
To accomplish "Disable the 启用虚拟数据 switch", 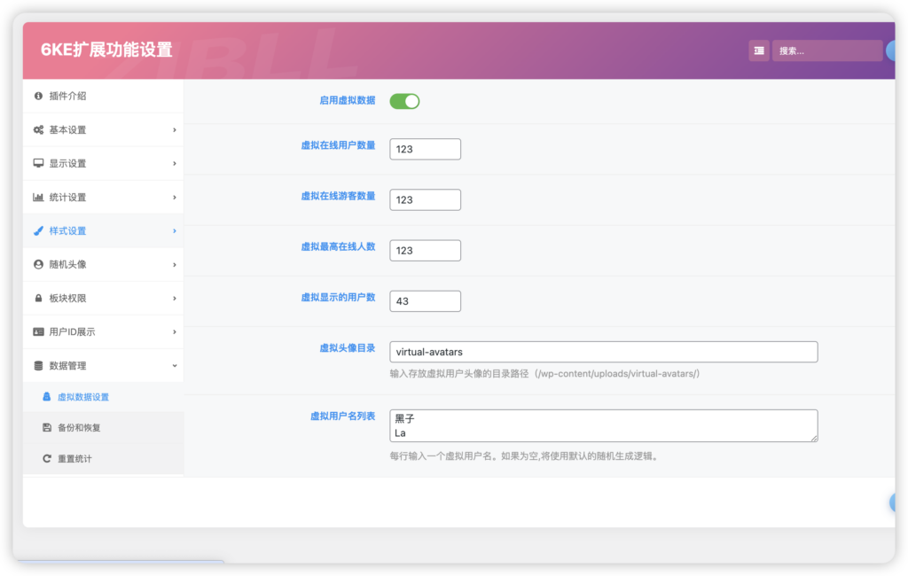I will [x=404, y=101].
